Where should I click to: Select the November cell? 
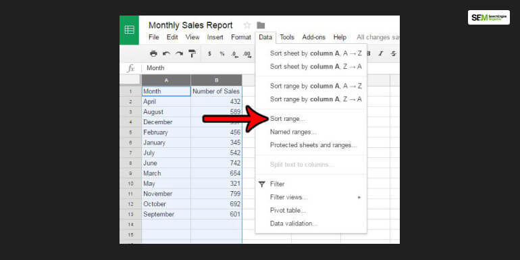coord(166,194)
